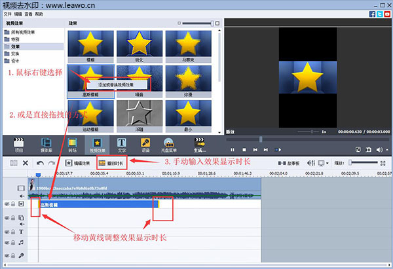Click the 编辑效果 button

77,163
